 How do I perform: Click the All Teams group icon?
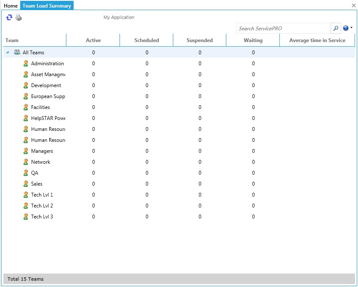point(17,53)
